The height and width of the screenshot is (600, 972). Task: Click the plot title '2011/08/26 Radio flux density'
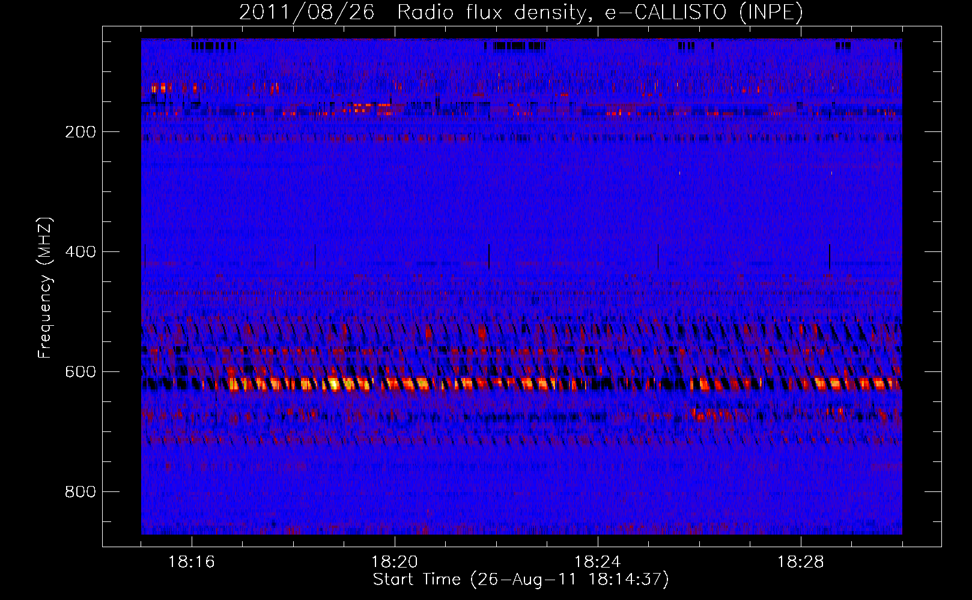tap(521, 13)
